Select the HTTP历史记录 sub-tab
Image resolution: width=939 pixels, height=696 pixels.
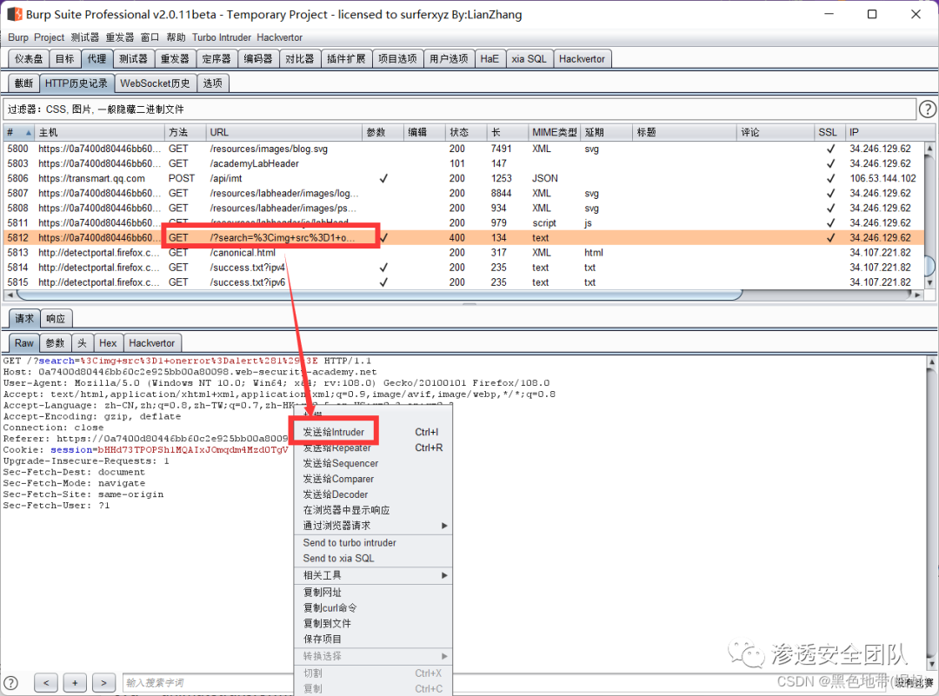click(76, 83)
